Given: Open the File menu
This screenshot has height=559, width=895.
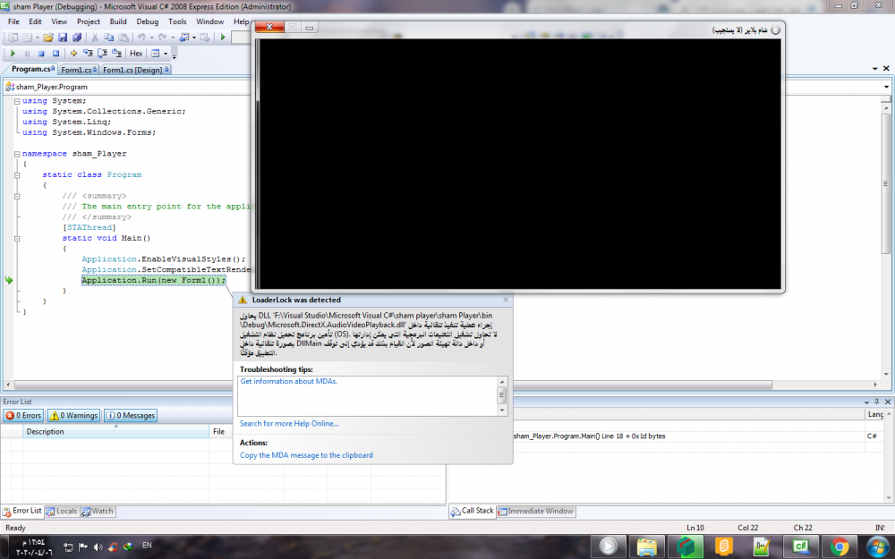Looking at the screenshot, I should [x=13, y=21].
